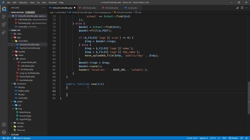Open the Go menu

click(38, 3)
